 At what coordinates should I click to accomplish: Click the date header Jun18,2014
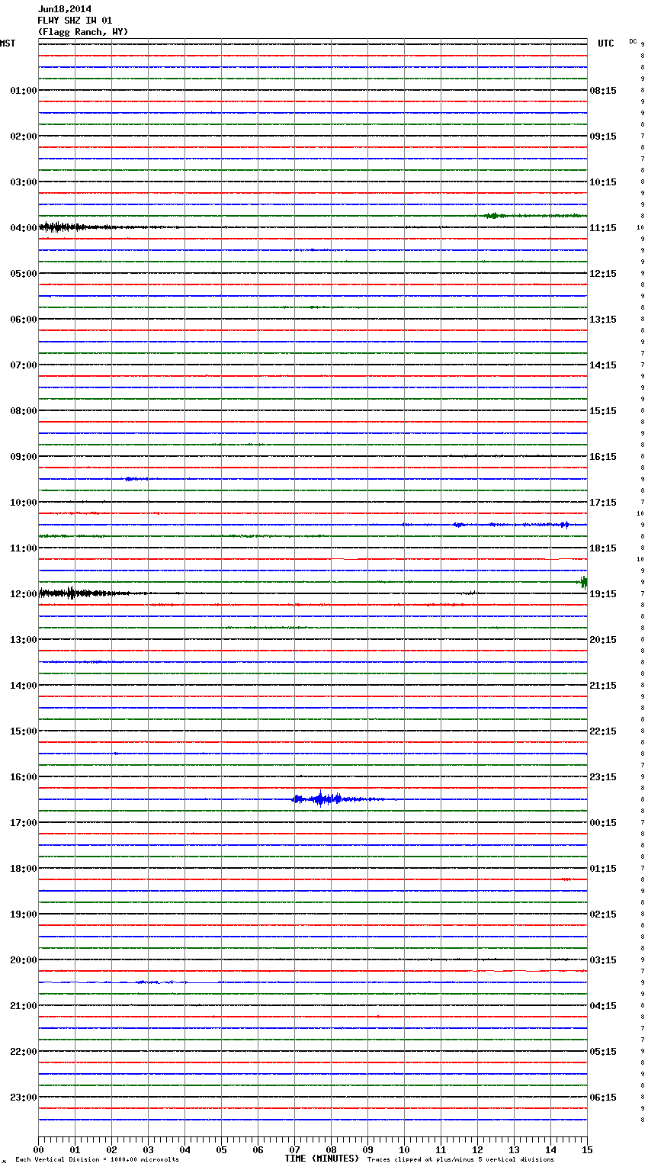65,9
